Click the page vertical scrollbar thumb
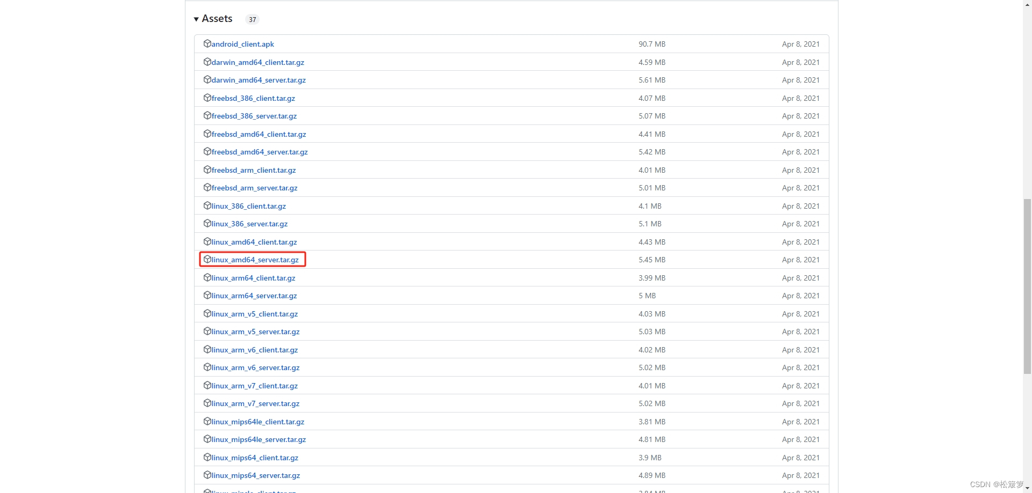The image size is (1032, 493). pyautogui.click(x=1027, y=286)
